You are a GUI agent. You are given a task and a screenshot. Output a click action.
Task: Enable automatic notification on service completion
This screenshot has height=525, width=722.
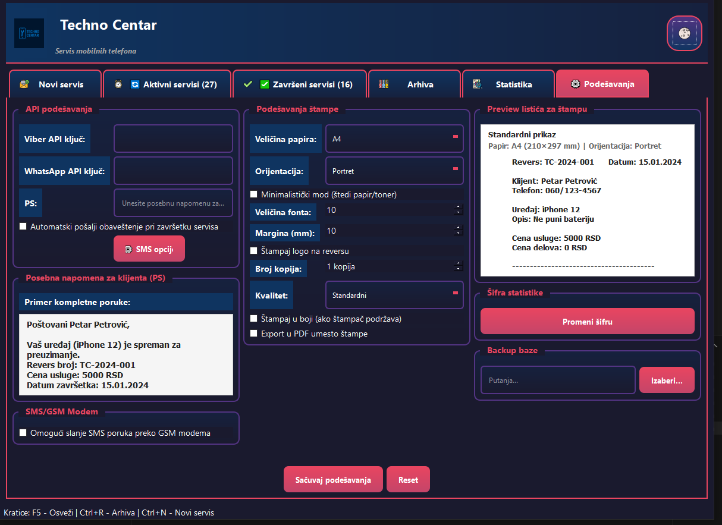tap(23, 227)
